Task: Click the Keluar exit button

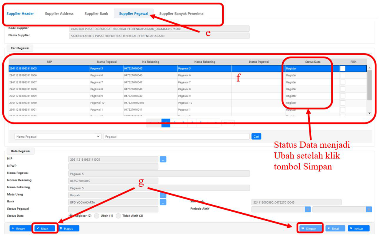Action: click(x=358, y=228)
